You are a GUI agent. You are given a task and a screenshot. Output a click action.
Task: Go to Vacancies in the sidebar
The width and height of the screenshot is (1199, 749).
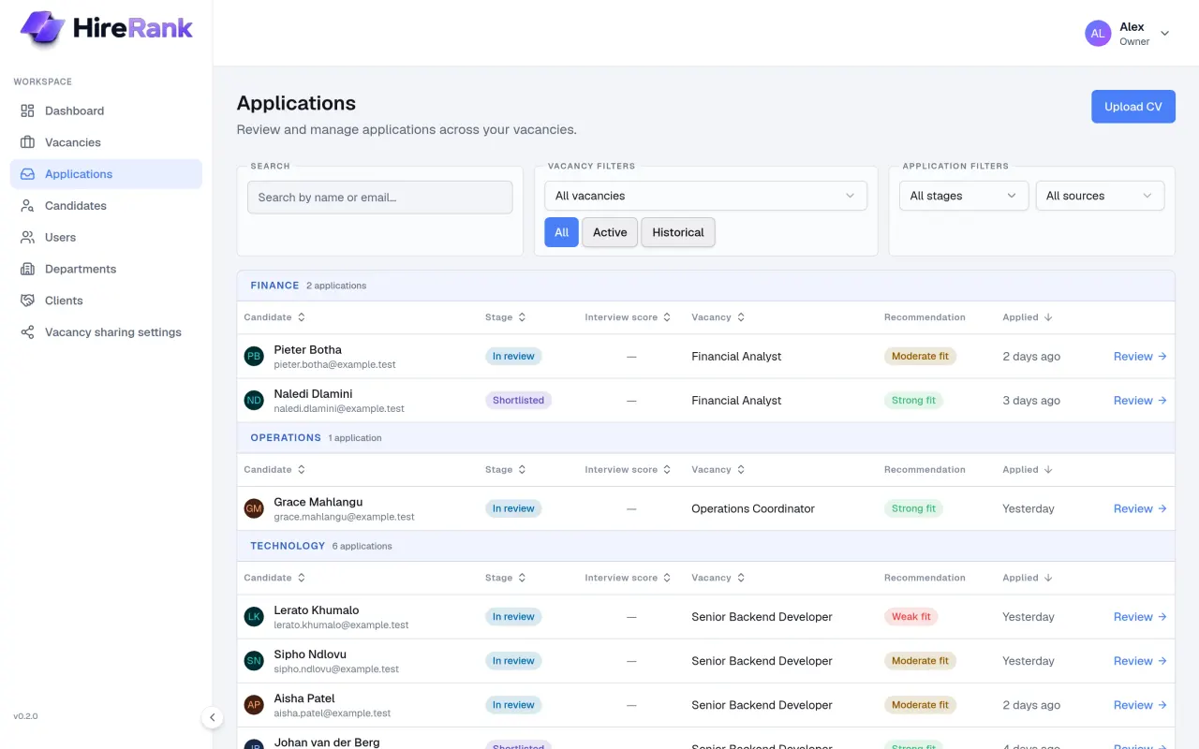(x=106, y=142)
